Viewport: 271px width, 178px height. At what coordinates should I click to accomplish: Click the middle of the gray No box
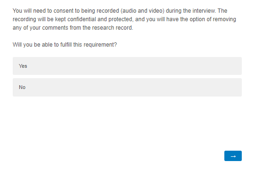point(127,88)
